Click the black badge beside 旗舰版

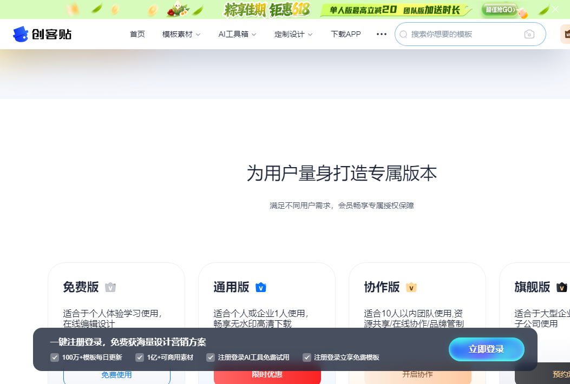coord(562,287)
